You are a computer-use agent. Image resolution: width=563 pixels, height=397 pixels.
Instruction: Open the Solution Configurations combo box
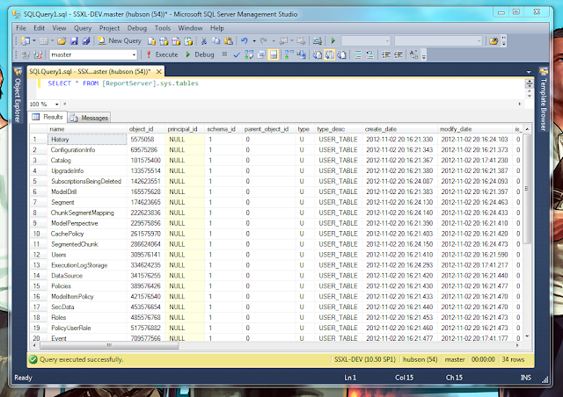(366, 41)
